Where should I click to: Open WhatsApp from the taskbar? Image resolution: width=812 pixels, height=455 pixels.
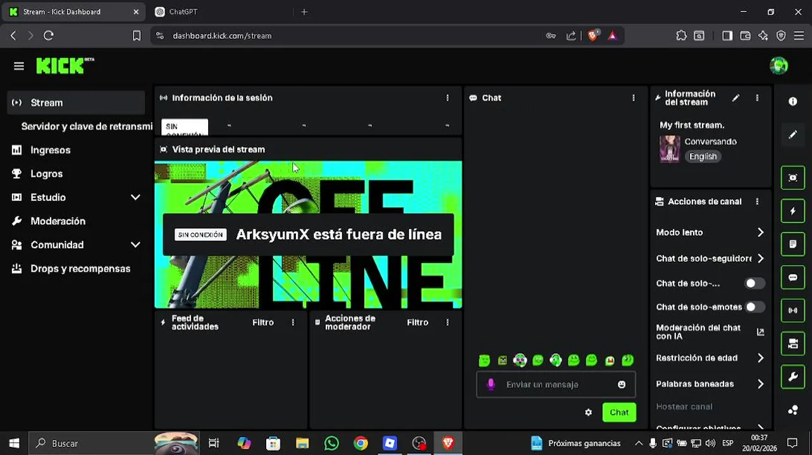pyautogui.click(x=331, y=443)
